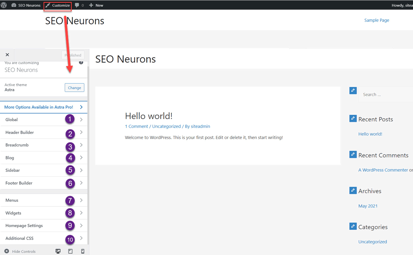Open the May 2021 archive link
The image size is (413, 255).
tap(368, 206)
